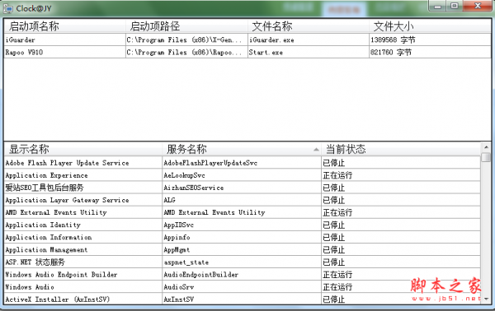
Task: Click scrollbar down arrow in services list
Action: pos(486,299)
